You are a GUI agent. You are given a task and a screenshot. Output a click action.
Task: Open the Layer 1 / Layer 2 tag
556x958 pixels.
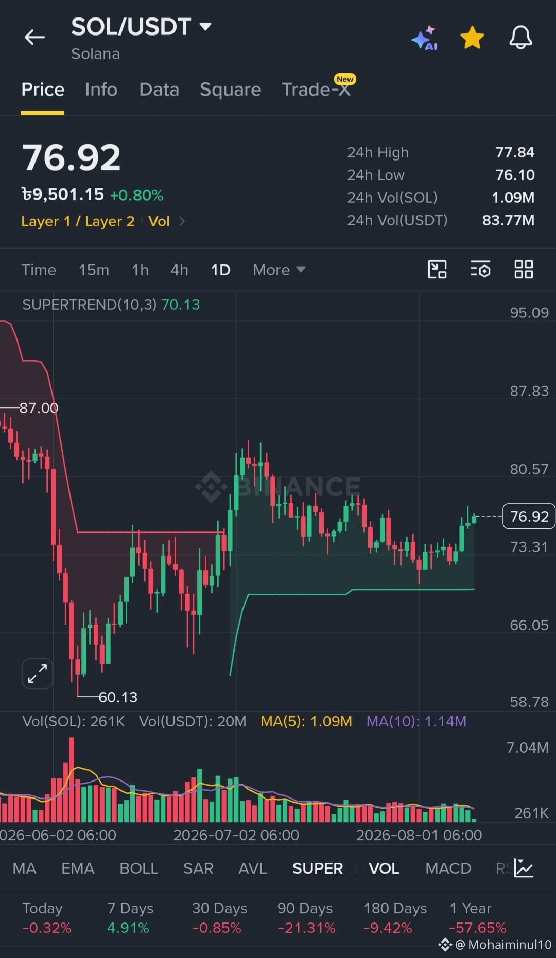78,221
